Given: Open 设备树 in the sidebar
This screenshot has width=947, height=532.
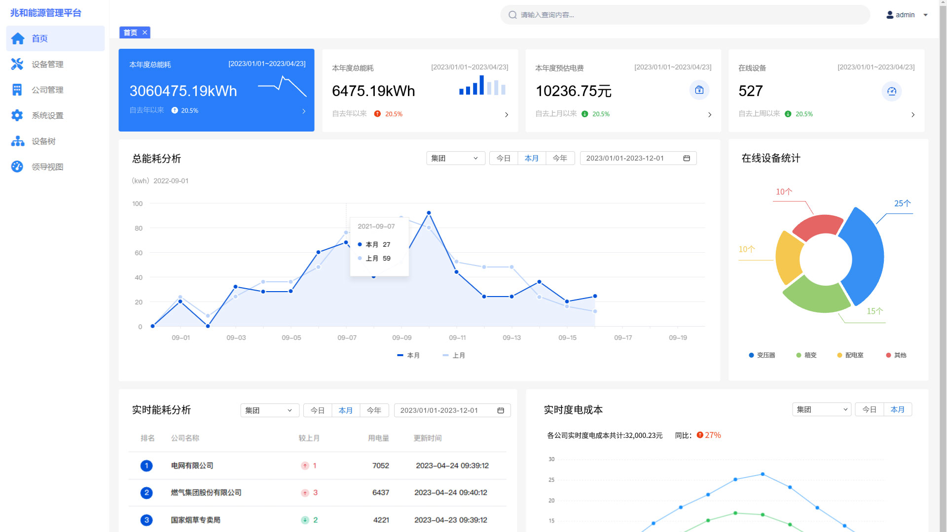Looking at the screenshot, I should click(55, 141).
